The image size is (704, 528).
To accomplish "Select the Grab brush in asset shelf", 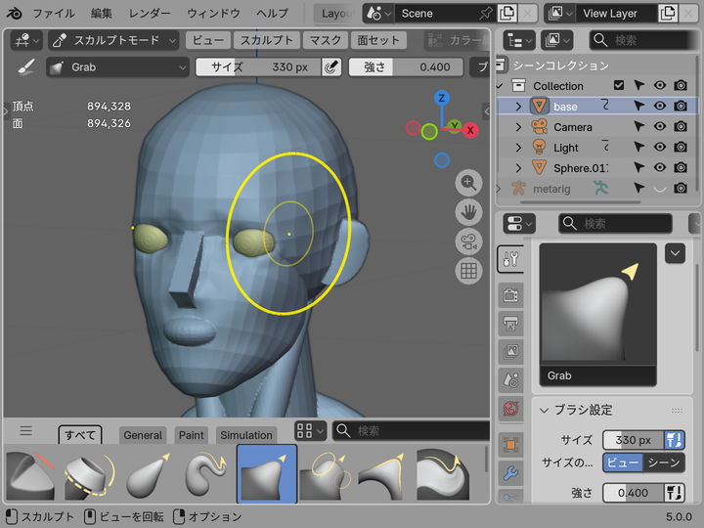I will coord(267,473).
